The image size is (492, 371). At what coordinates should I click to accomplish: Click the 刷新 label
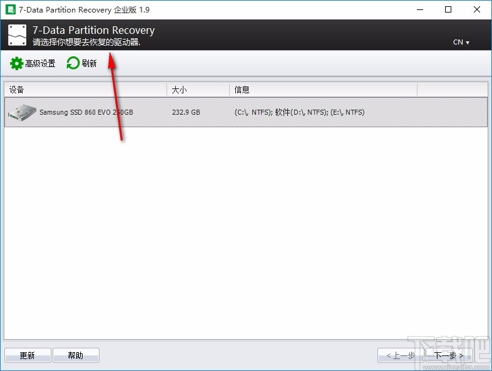coord(89,63)
